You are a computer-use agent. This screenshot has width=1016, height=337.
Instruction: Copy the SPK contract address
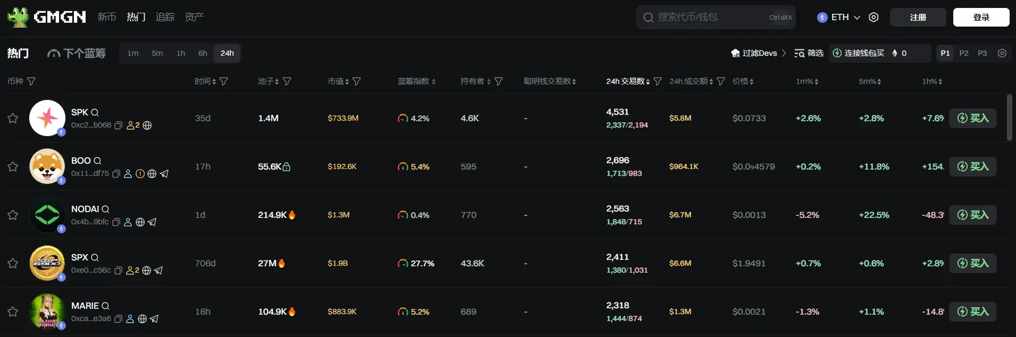(118, 125)
